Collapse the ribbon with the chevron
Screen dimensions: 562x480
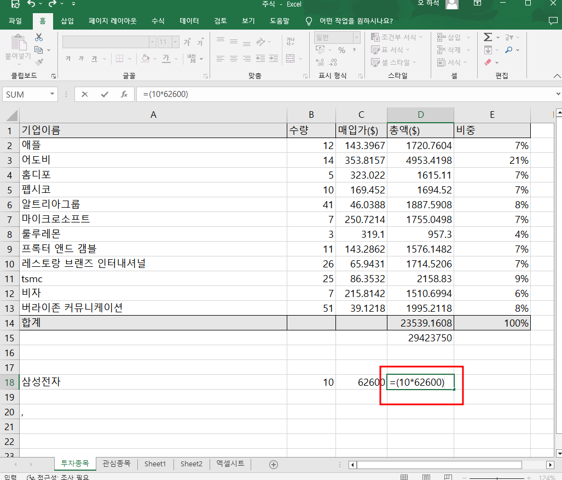pyautogui.click(x=557, y=76)
